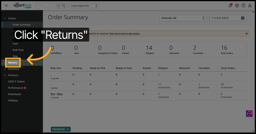
Task: Expand the Inventory sidebar section
Action: click(5, 69)
